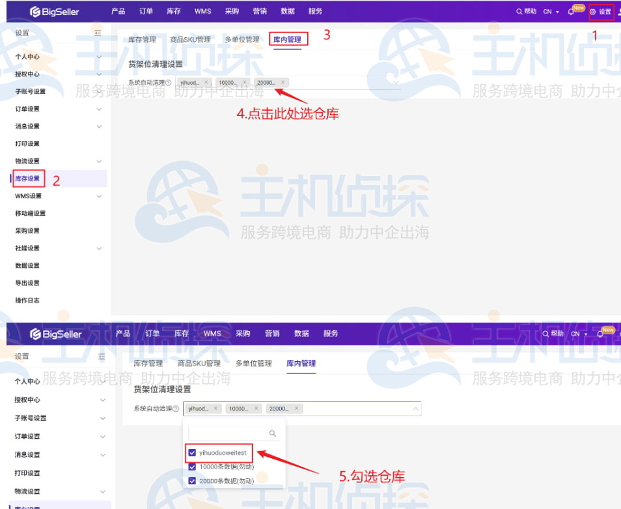The image size is (621, 509).
Task: Uncheck the yihuoduoweitest warehouse checkbox
Action: [192, 453]
